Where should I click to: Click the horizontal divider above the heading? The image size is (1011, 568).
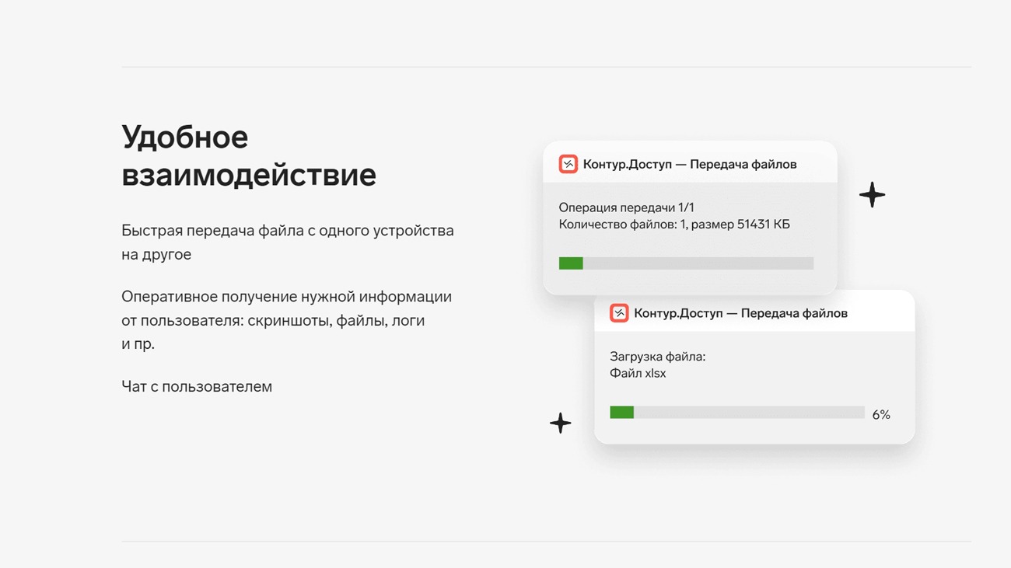(x=546, y=67)
